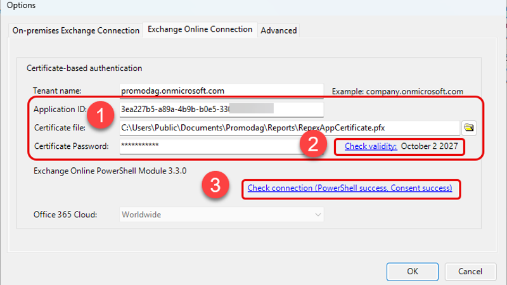Click the browse folder icon for certificate file
The width and height of the screenshot is (507, 285).
[469, 127]
